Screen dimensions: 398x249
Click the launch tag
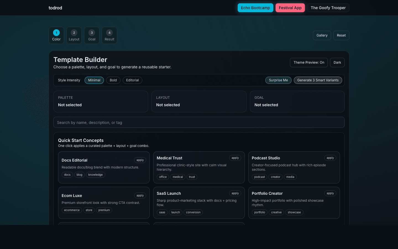click(176, 212)
